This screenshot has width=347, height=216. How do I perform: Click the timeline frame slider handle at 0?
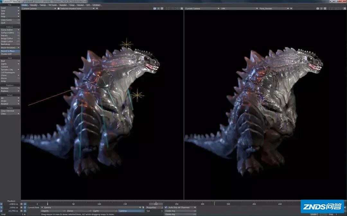(x=47, y=204)
